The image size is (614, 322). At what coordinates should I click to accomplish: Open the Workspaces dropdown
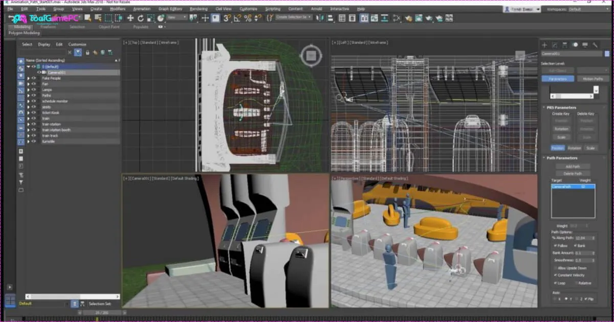[588, 9]
